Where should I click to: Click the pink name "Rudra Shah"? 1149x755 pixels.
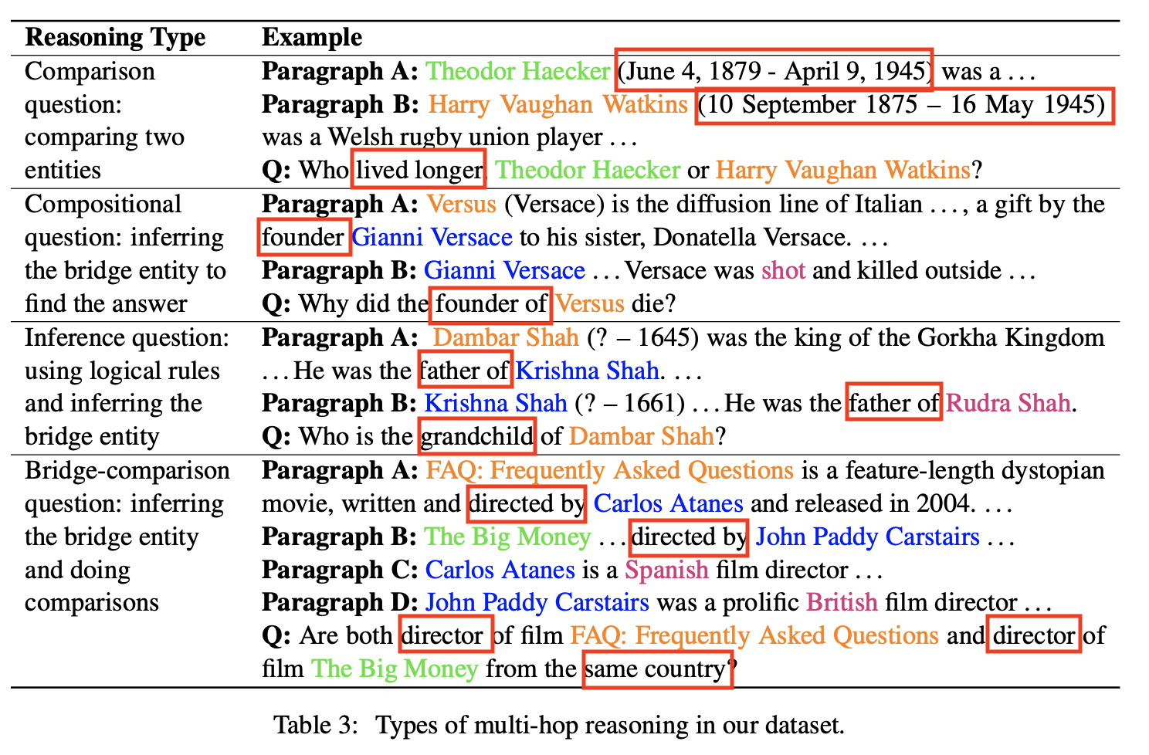coord(1008,403)
